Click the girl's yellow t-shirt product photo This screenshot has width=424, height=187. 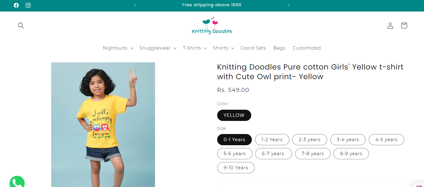point(103,125)
